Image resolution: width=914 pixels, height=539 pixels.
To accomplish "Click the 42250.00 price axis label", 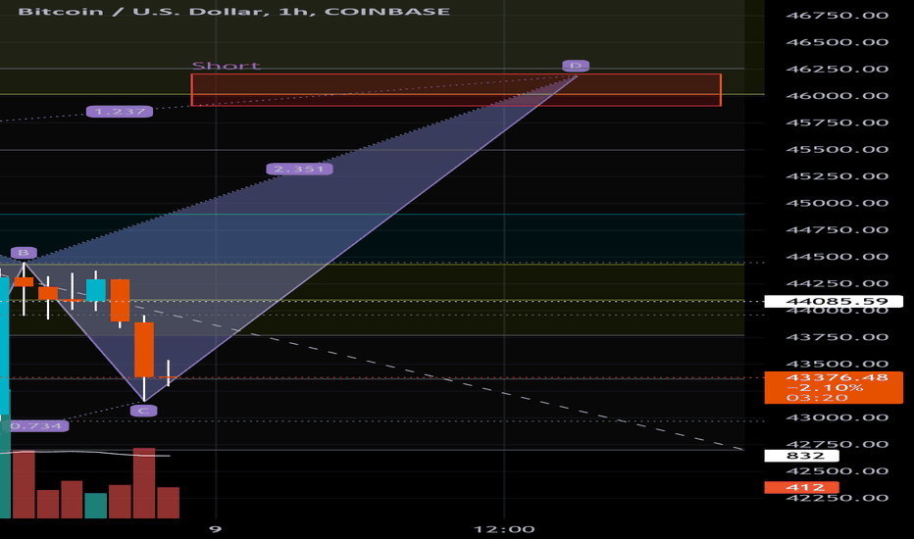I will coord(838,498).
